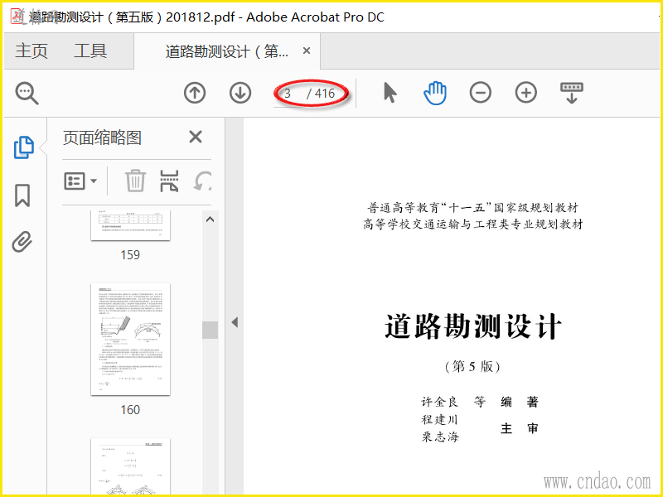
Task: Click the title 道路勘测设计 in document
Action: pos(472,326)
